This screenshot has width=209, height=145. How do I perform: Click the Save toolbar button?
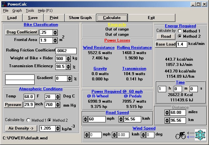33,18
